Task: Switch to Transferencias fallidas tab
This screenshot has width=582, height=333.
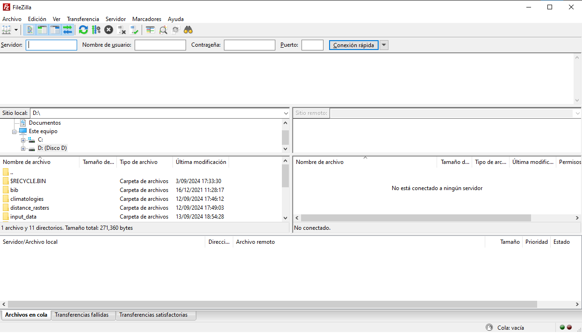Action: (82, 315)
